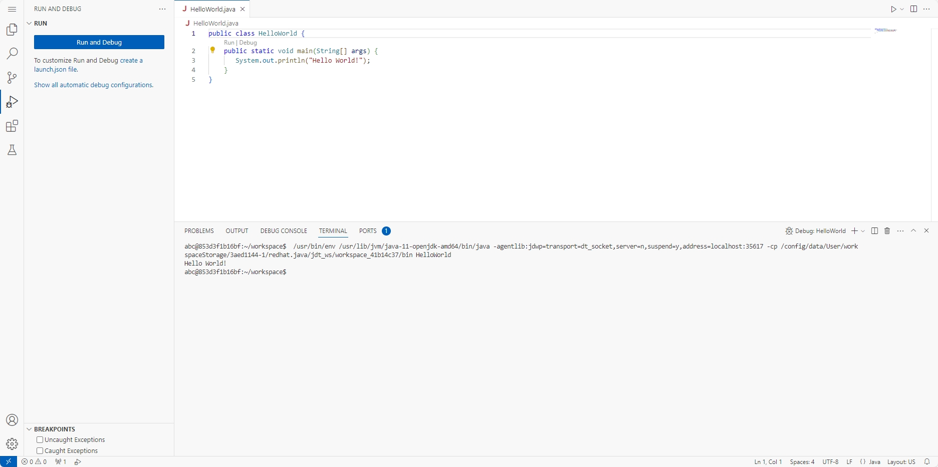
Task: Run Java with the editor play button
Action: (893, 9)
